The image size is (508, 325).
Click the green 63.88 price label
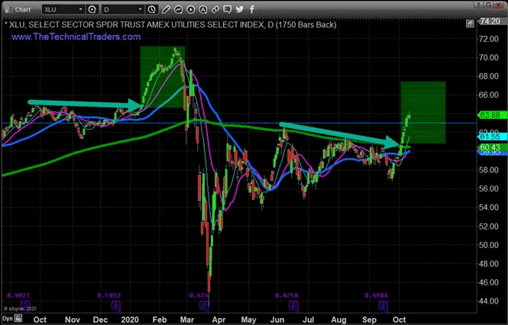coord(490,115)
